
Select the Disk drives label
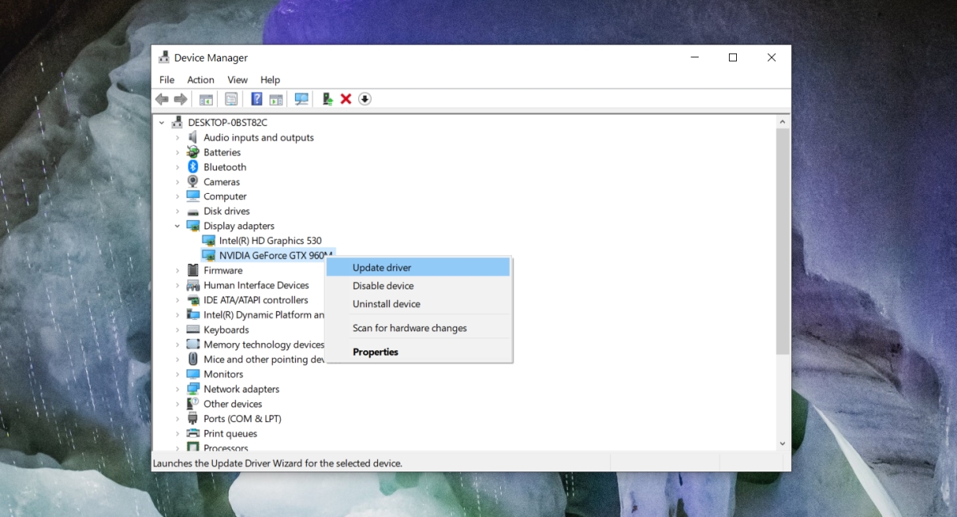[226, 211]
